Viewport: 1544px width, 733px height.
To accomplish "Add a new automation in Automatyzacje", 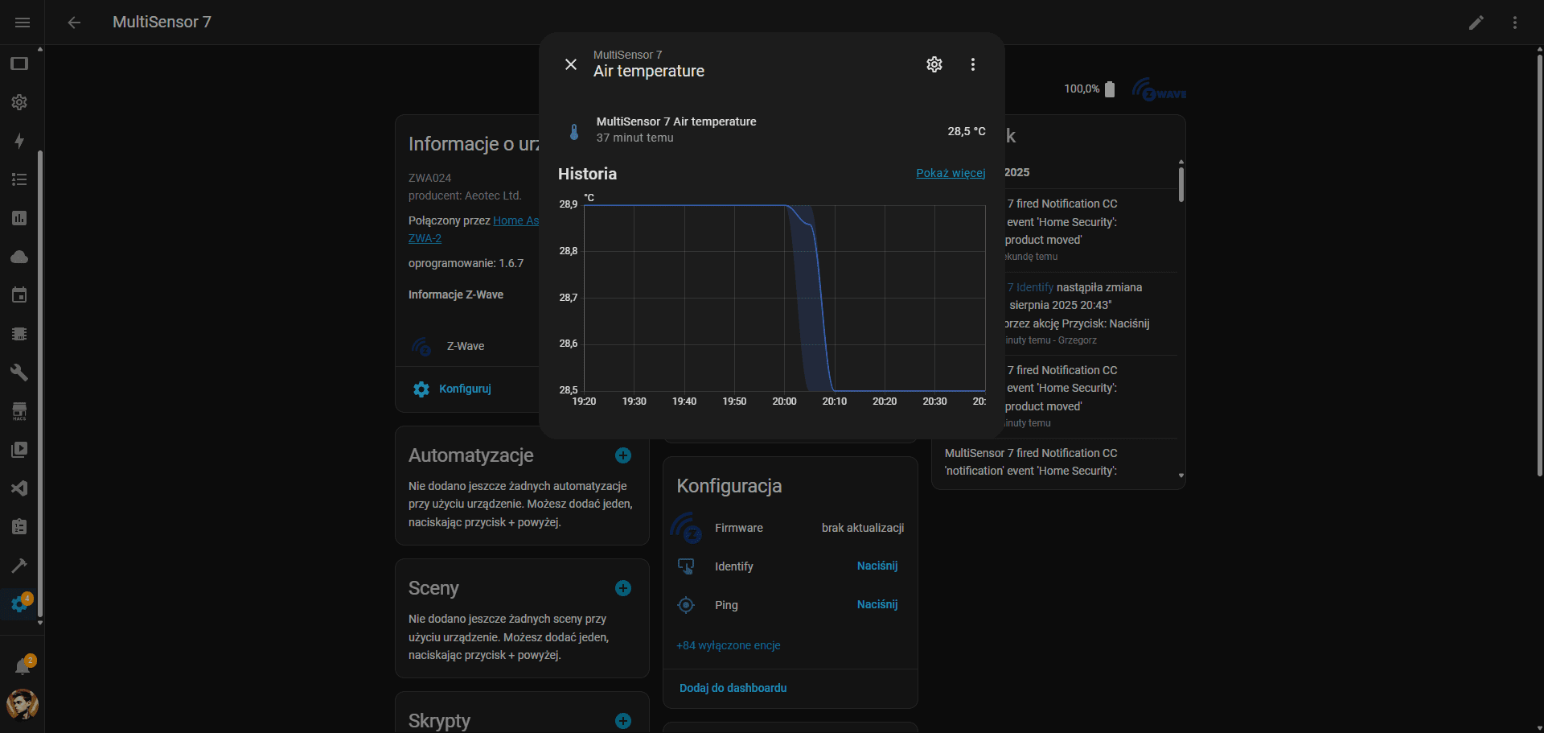I will (x=622, y=455).
